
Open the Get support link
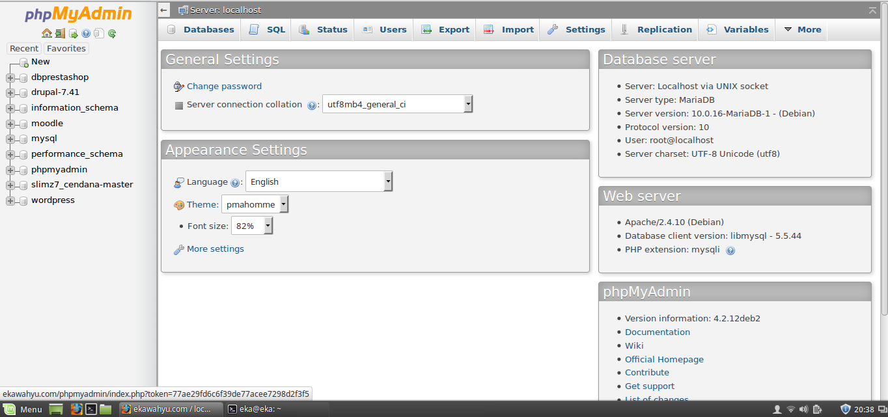pyautogui.click(x=650, y=386)
